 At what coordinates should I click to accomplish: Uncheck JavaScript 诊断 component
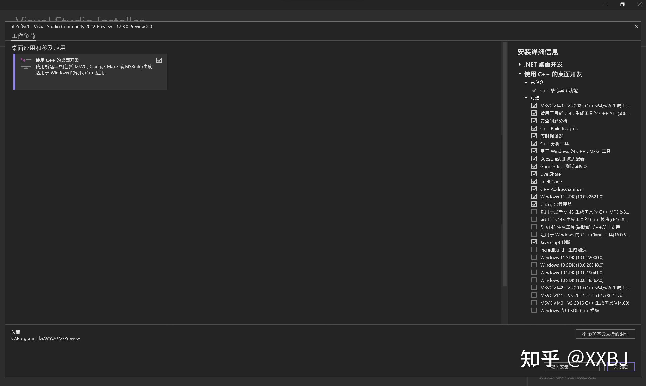pyautogui.click(x=534, y=242)
